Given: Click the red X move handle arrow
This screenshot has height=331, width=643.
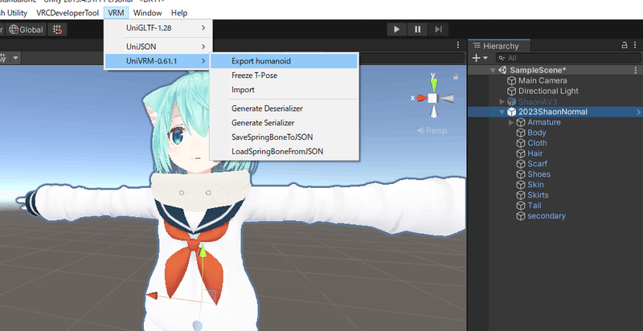Looking at the screenshot, I should pyautogui.click(x=152, y=296).
